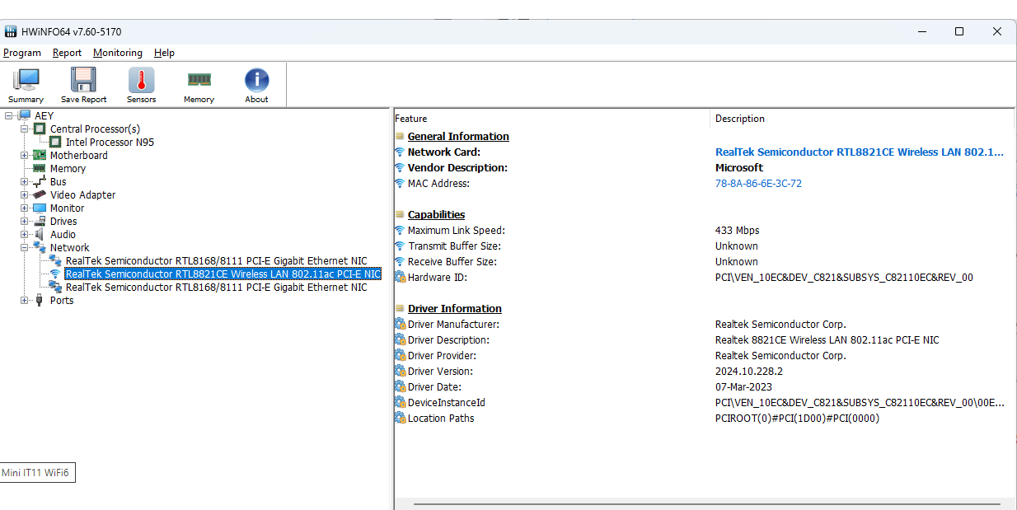Open the Report menu
The height and width of the screenshot is (510, 1017).
pos(67,53)
